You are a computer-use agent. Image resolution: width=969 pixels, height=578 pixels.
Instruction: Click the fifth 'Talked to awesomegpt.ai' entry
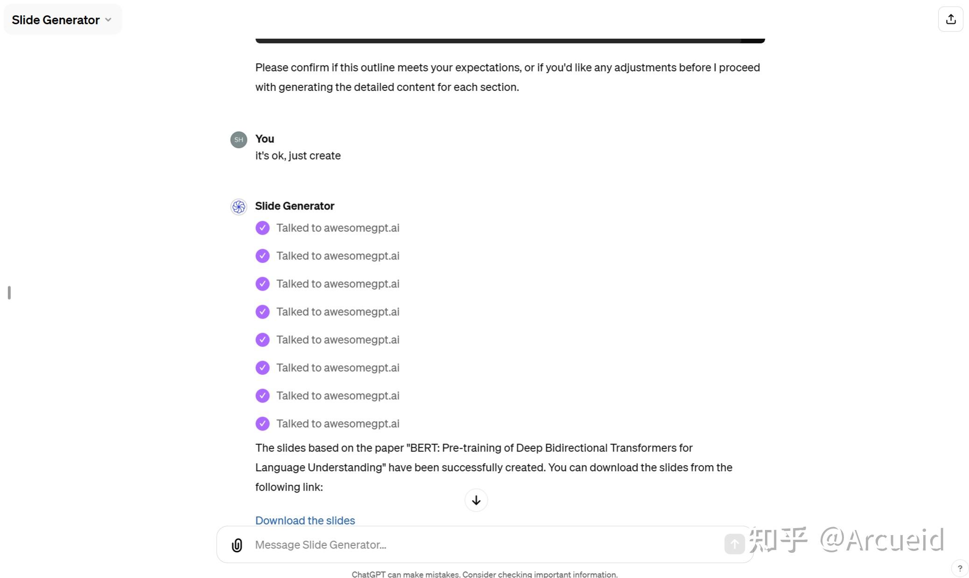pos(338,340)
